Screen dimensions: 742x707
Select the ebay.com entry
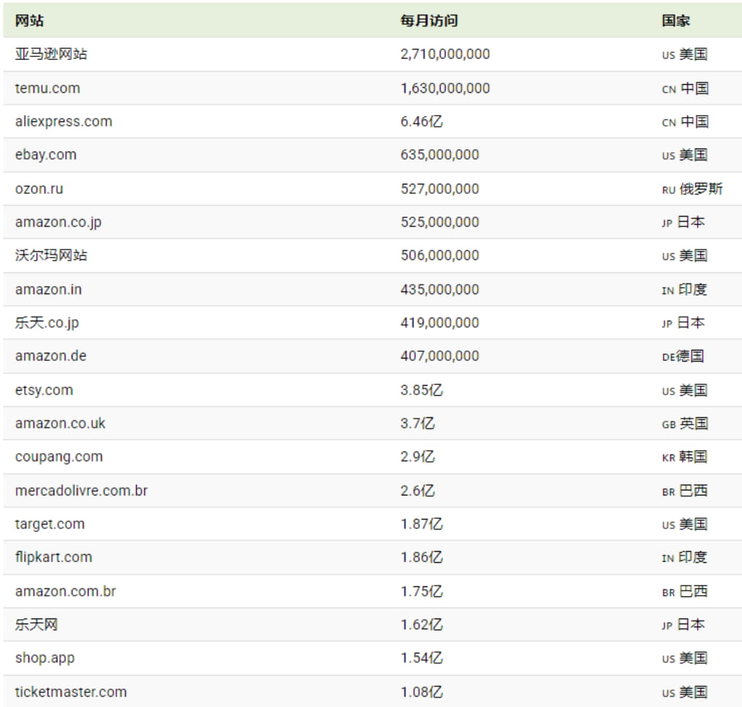pos(45,154)
